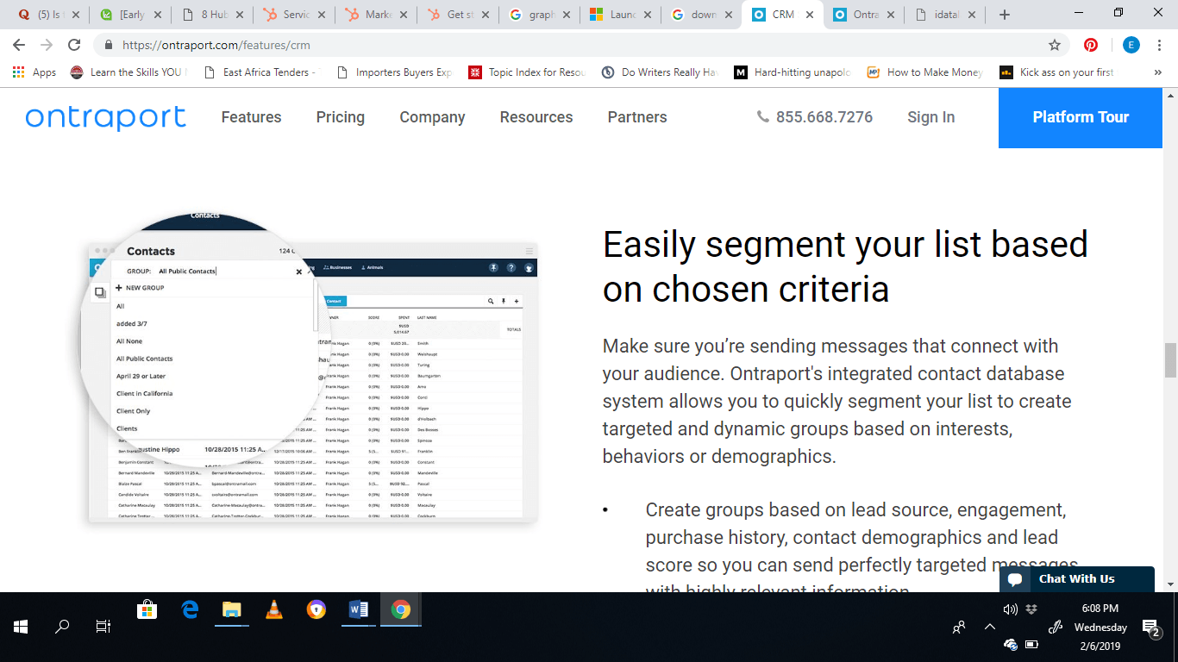
Task: Open the Chrome three-dot menu
Action: pyautogui.click(x=1160, y=45)
